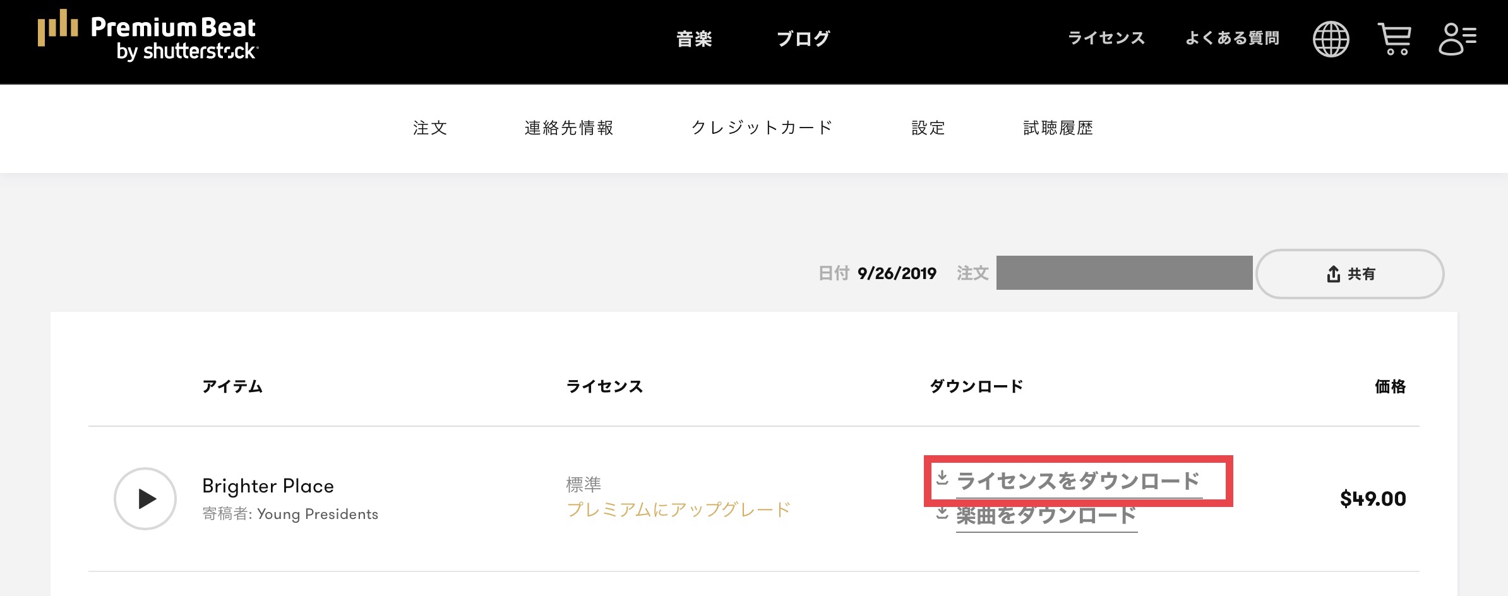Click プレミアムにアップグレード upgrade link
1508x596 pixels.
point(679,510)
